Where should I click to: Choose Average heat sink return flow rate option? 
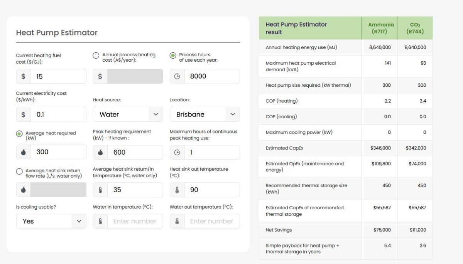coord(19,172)
